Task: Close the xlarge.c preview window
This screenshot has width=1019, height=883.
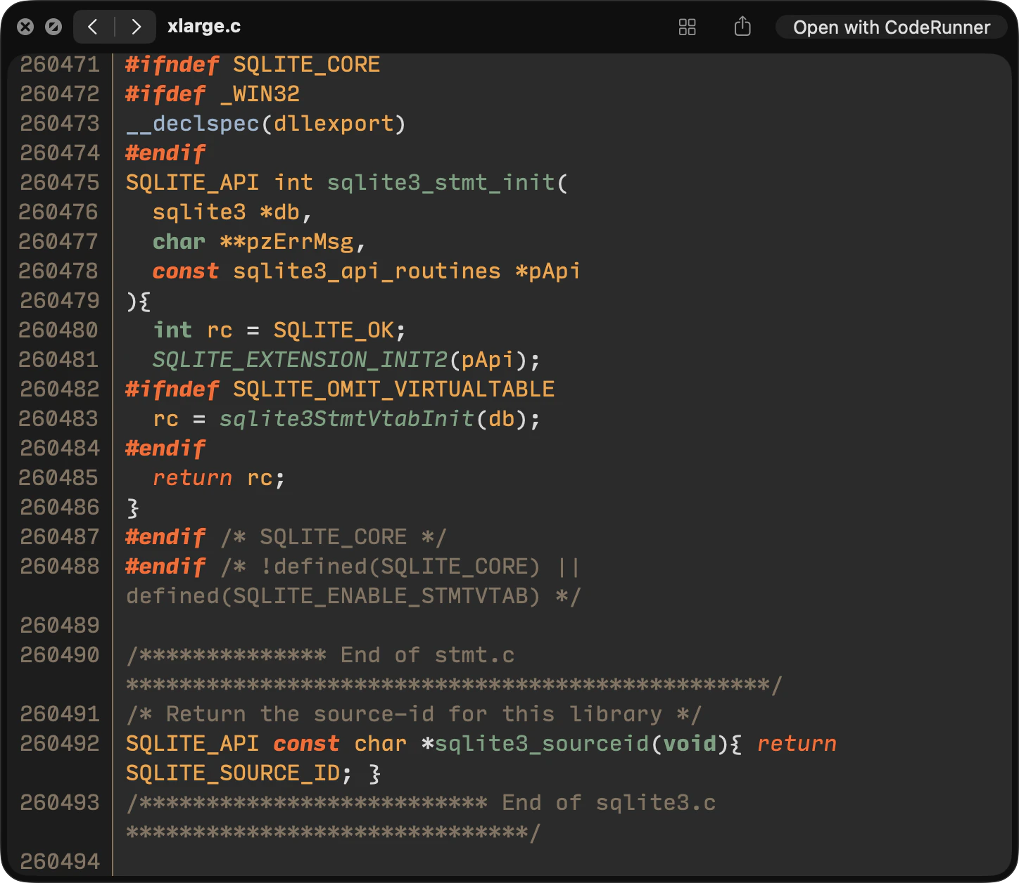Action: (x=25, y=27)
